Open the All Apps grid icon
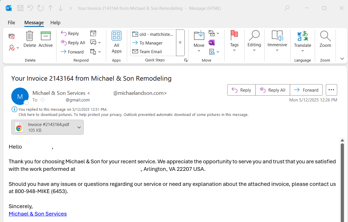 pos(116,36)
